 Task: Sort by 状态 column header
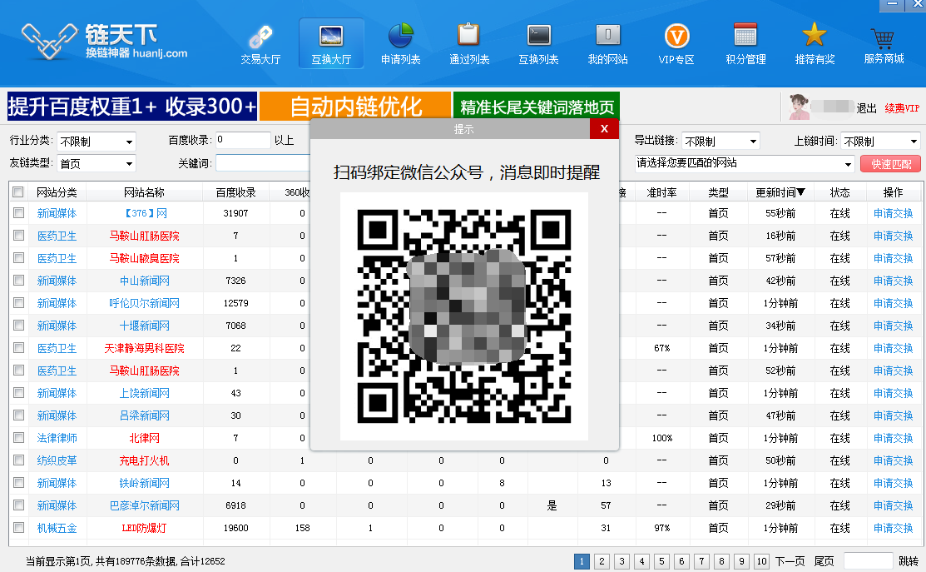point(839,192)
